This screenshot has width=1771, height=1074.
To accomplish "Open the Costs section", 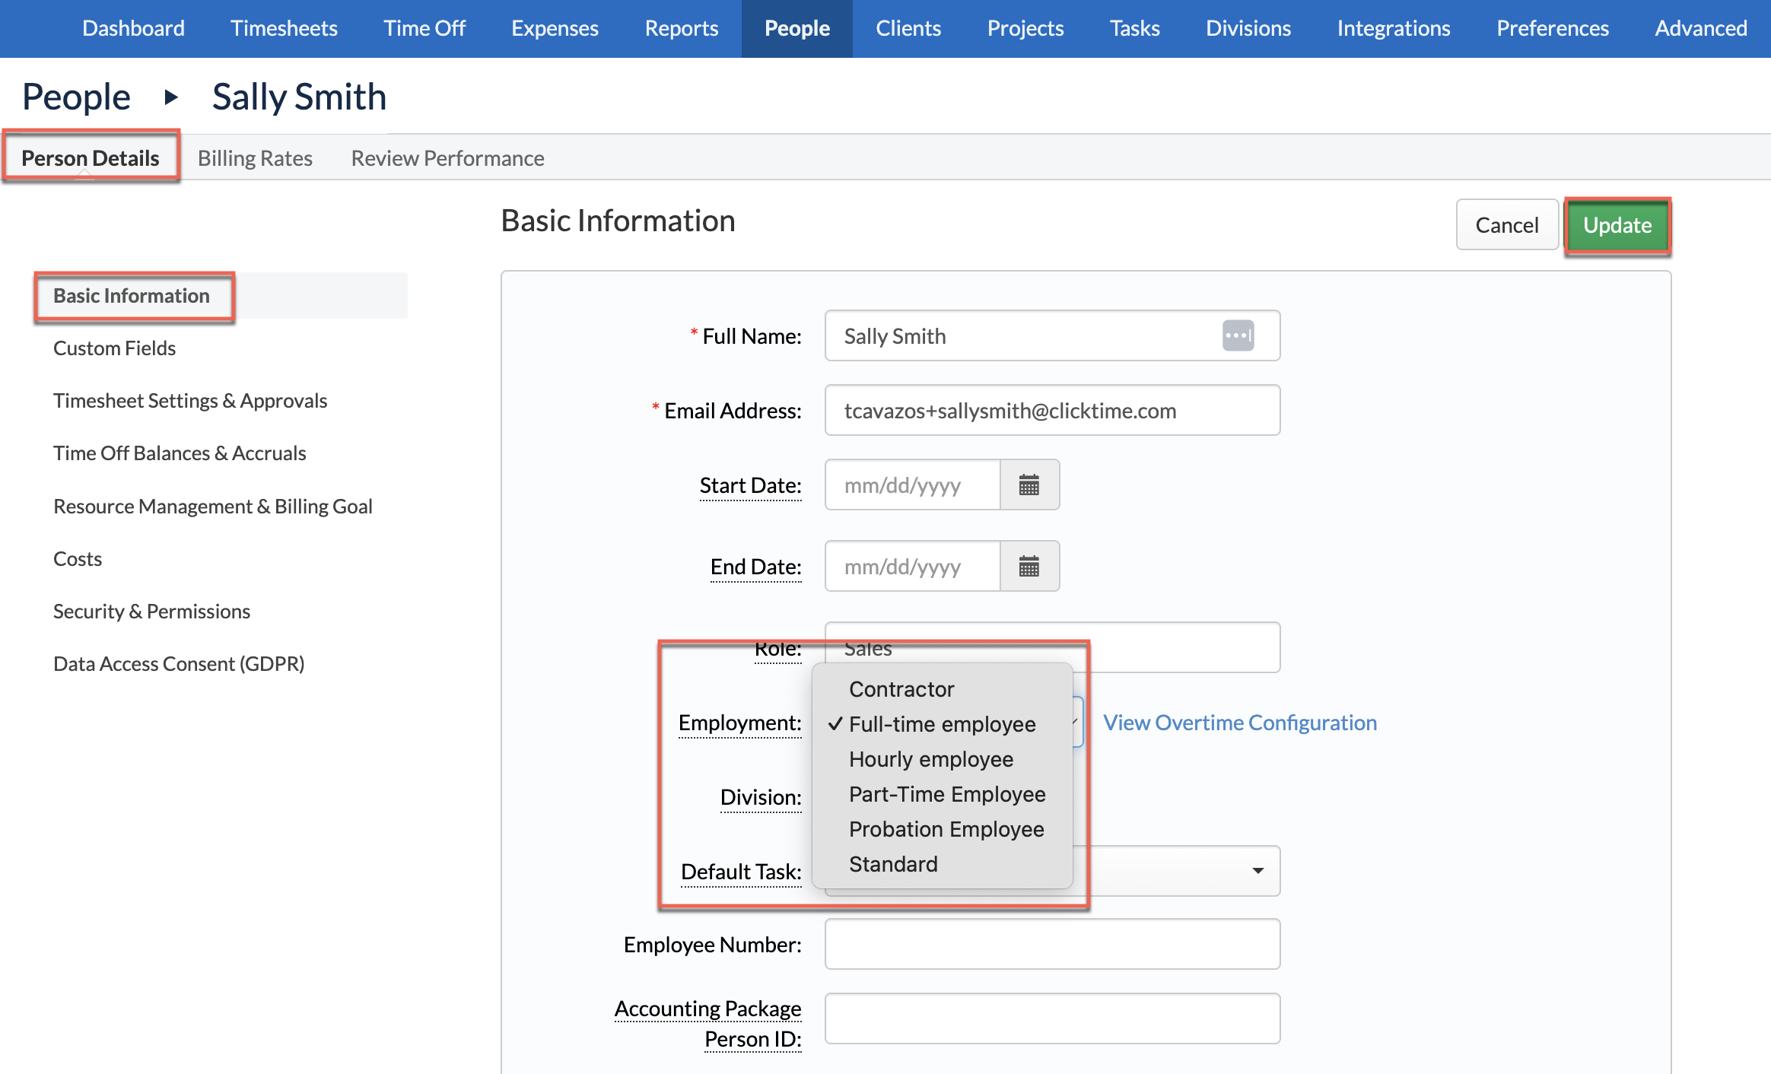I will pyautogui.click(x=78, y=558).
